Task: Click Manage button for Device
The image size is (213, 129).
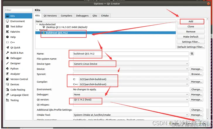Action: (x=196, y=69)
